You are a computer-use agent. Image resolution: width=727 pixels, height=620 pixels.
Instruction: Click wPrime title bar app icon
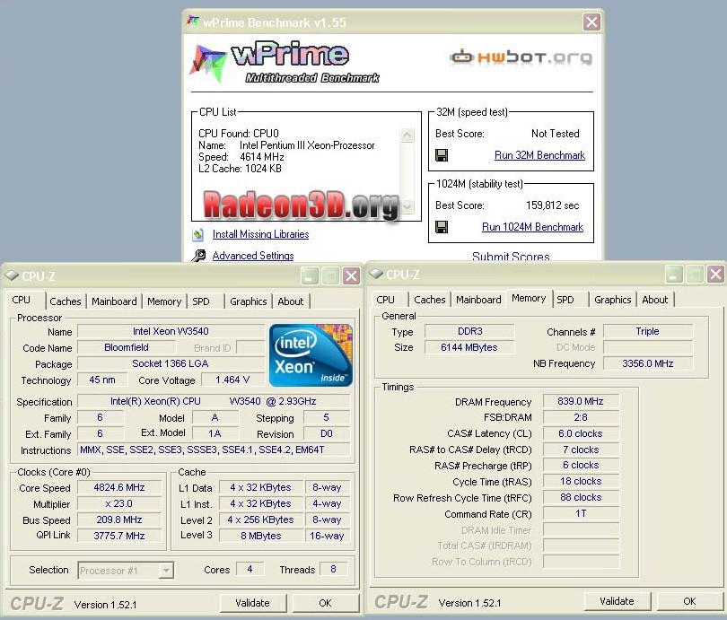tap(193, 22)
